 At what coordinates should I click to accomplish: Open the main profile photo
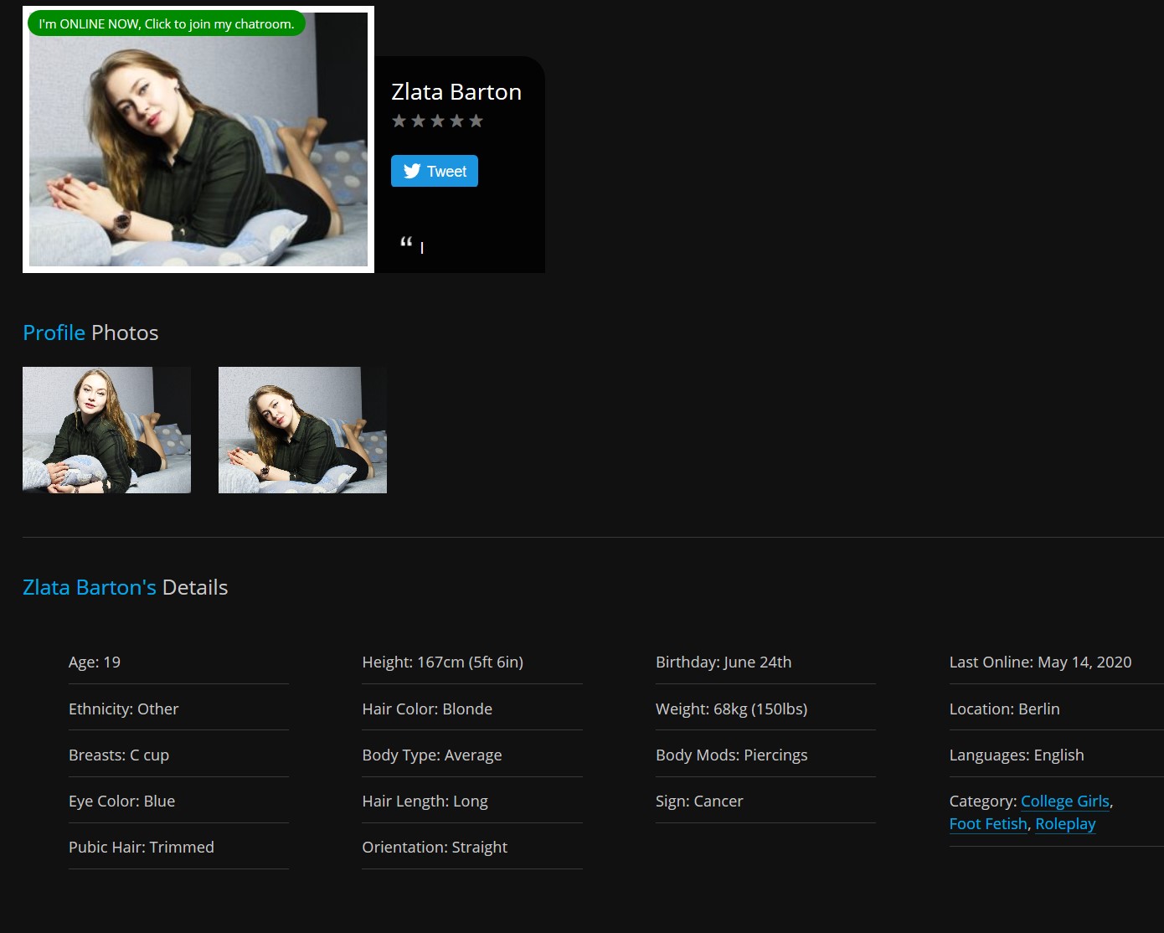[x=198, y=139]
